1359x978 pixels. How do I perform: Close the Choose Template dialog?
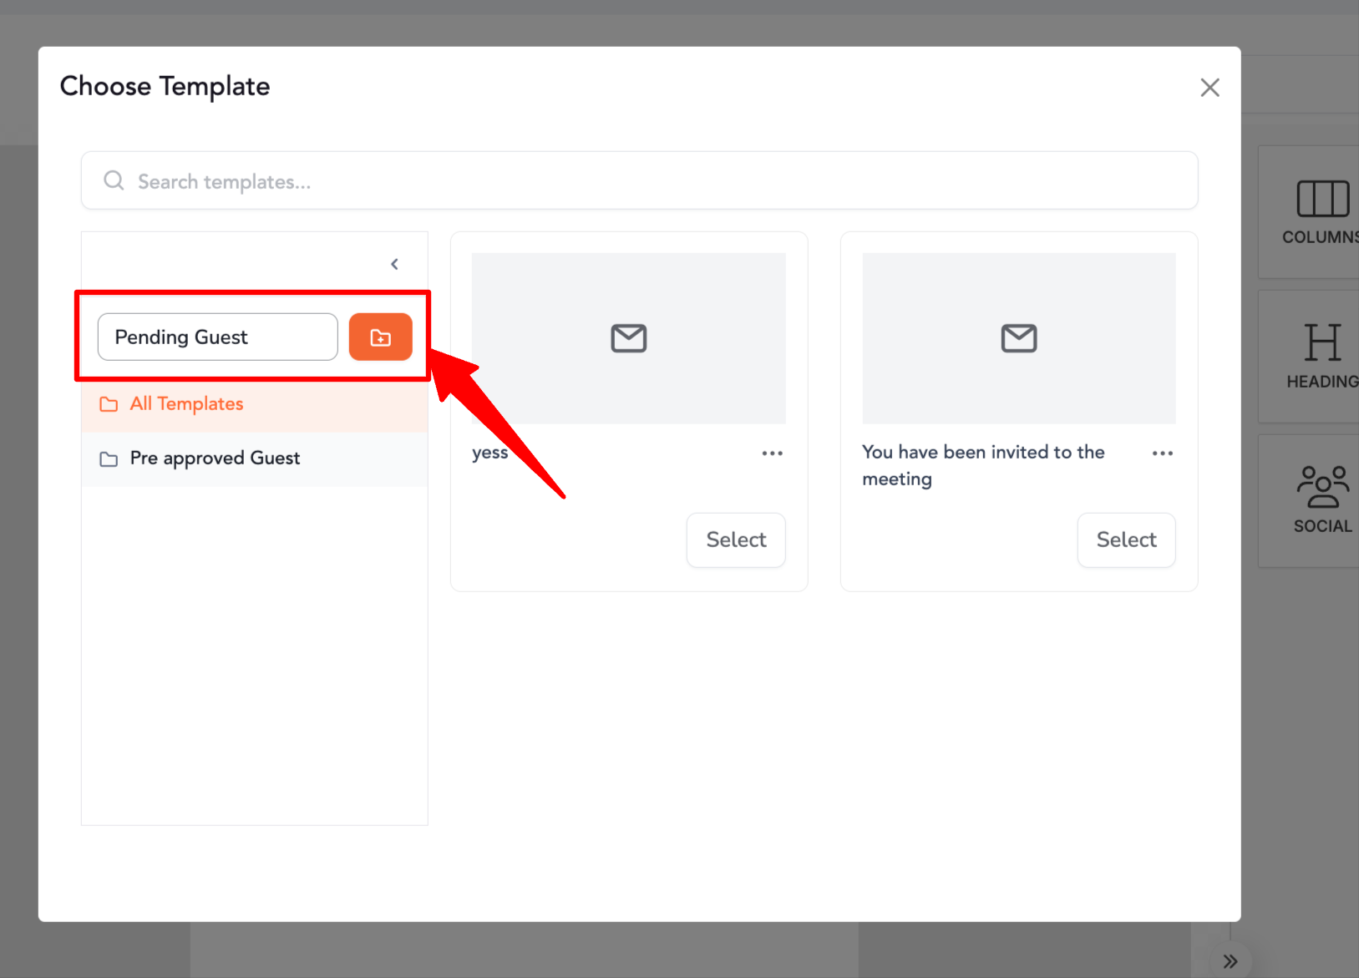click(x=1209, y=88)
